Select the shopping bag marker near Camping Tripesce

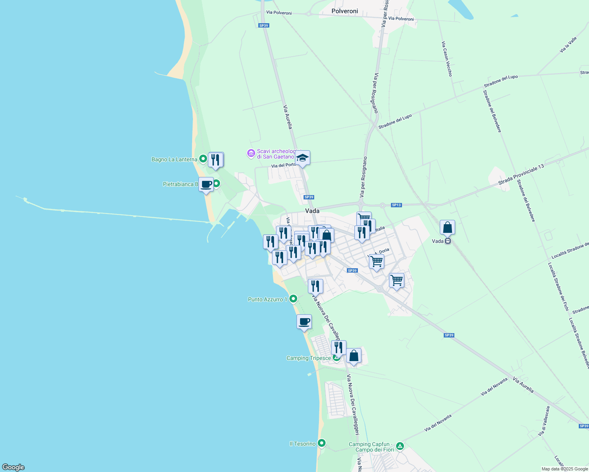(x=354, y=356)
